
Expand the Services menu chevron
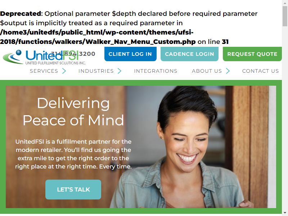click(64, 71)
